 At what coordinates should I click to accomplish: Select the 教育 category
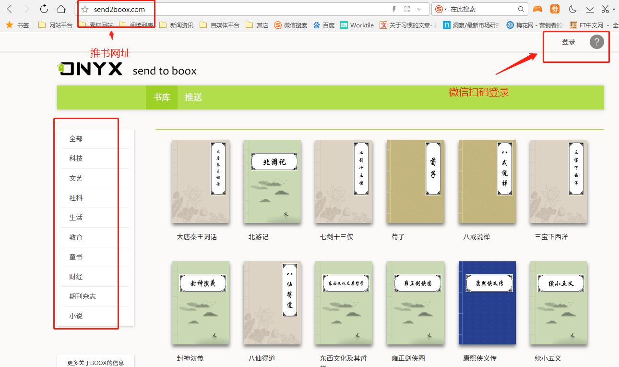click(x=95, y=237)
